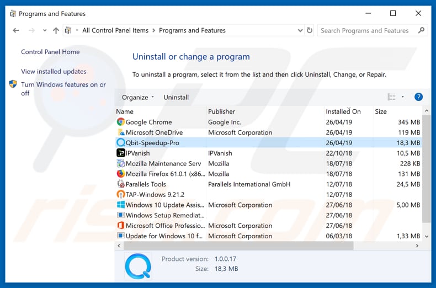
Task: Open Turn Windows features on or off
Action: [x=63, y=89]
